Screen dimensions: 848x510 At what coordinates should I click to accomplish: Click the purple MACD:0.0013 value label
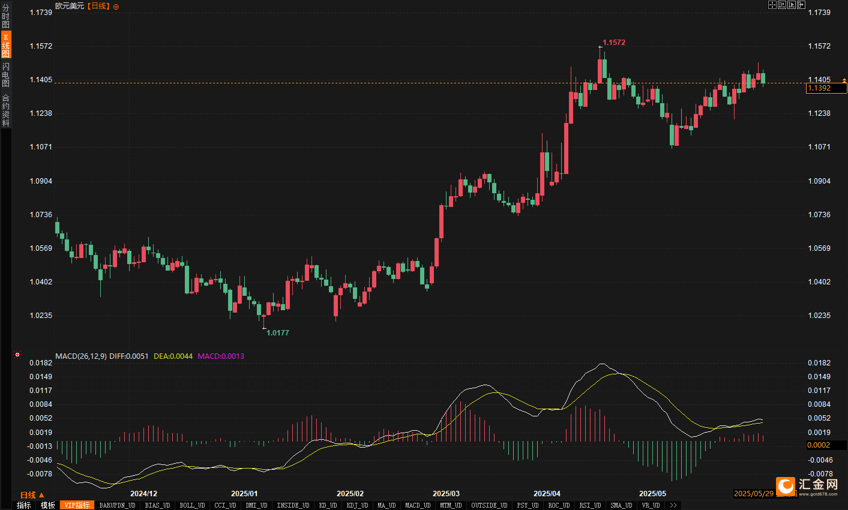(x=221, y=356)
